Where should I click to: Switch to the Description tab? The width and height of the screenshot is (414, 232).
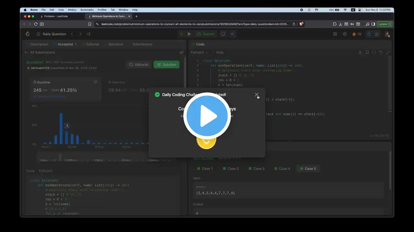[x=39, y=44]
